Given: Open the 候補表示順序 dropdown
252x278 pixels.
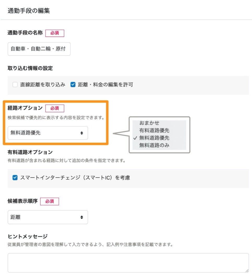Looking at the screenshot, I should 48,217.
